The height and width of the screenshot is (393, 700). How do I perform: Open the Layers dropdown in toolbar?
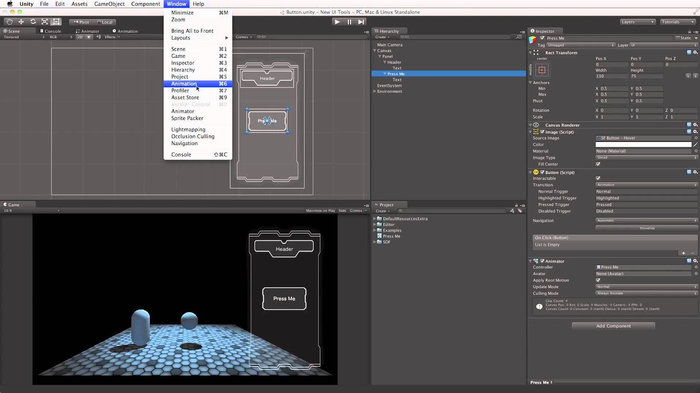pyautogui.click(x=638, y=22)
